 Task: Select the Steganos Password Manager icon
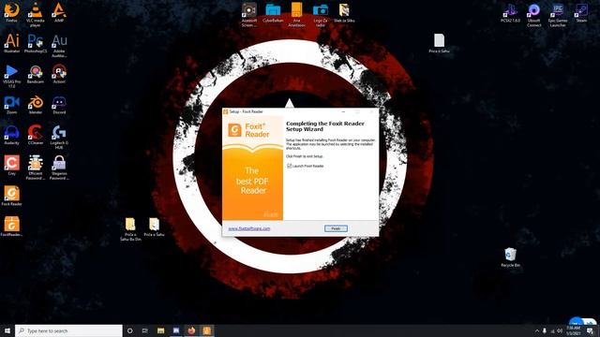(59, 168)
